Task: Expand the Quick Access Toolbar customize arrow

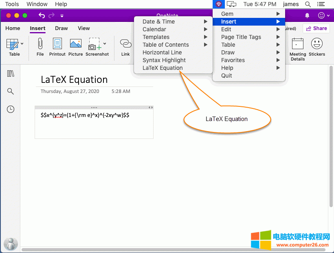Action: (x=62, y=16)
